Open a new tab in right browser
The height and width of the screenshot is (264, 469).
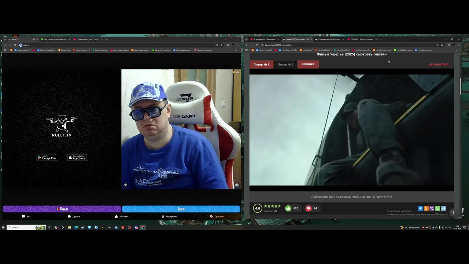point(381,39)
